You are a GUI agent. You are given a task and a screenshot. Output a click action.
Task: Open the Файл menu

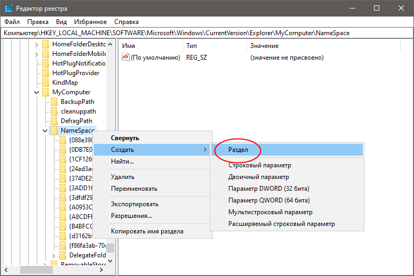pyautogui.click(x=12, y=22)
